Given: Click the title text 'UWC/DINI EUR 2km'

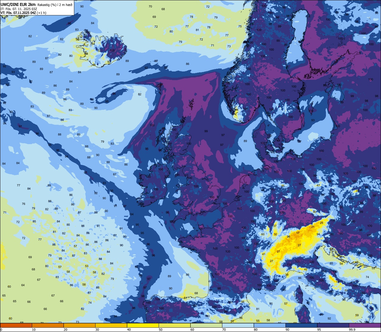Looking at the screenshot, I should (x=18, y=4).
